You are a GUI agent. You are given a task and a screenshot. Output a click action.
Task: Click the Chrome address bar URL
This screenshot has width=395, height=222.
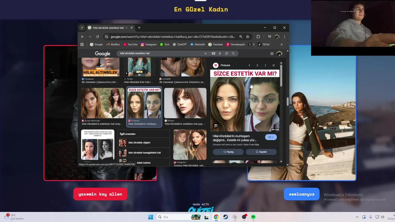tap(173, 37)
